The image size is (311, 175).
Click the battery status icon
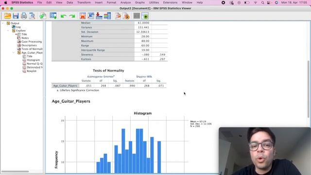click(x=247, y=2)
